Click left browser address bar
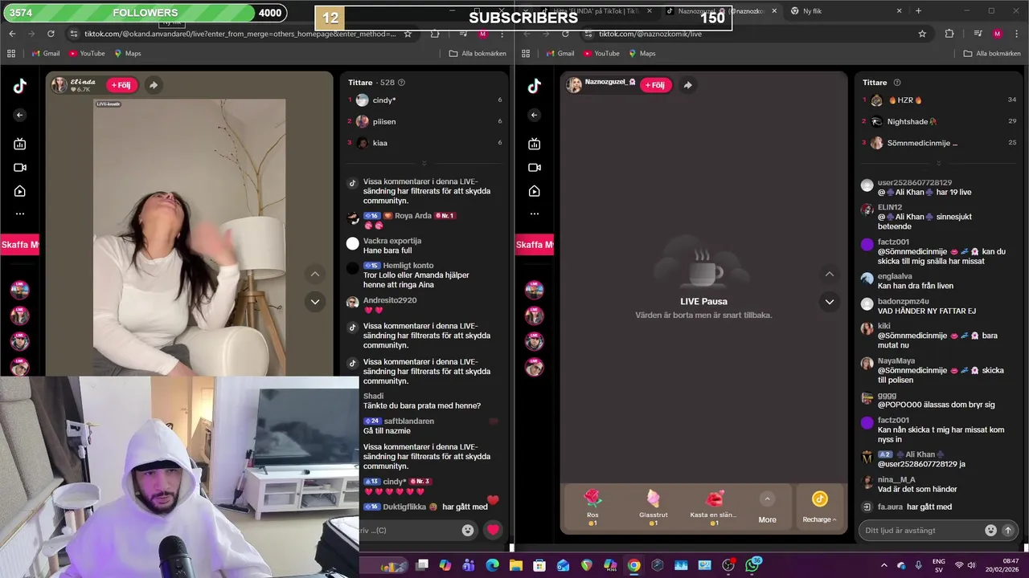Screen dimensions: 1029x578 (233, 34)
